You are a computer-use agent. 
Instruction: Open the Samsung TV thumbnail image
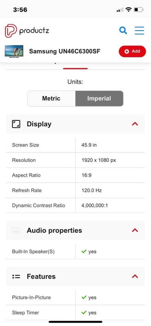pyautogui.click(x=14, y=51)
